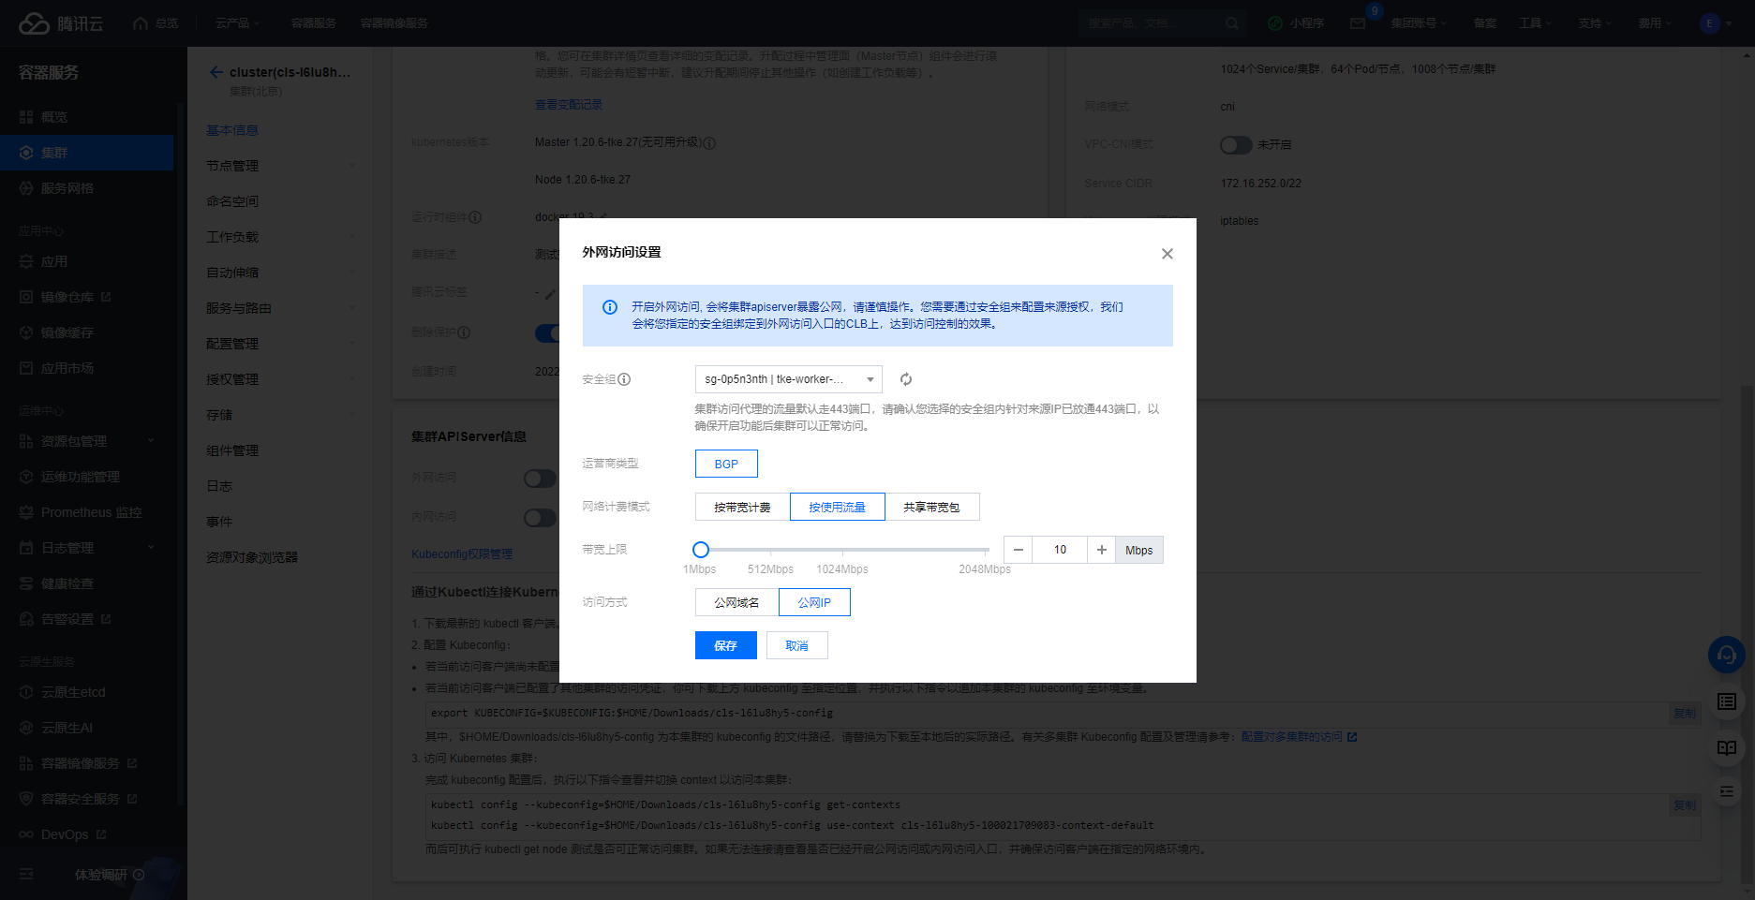Open the documentation book icon
Viewport: 1755px width, 900px height.
point(1727,747)
